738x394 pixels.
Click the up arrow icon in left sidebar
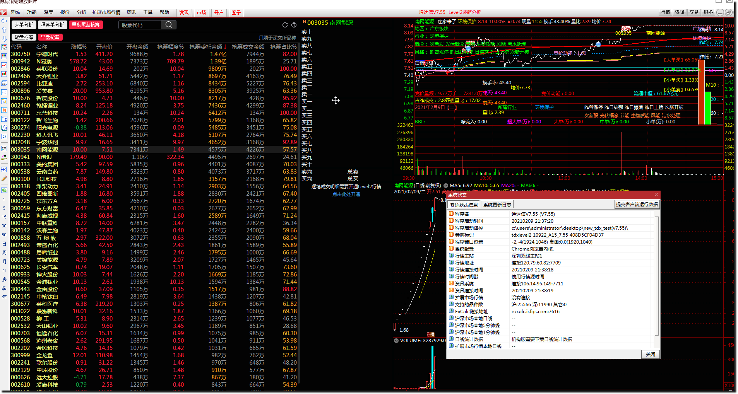click(4, 30)
